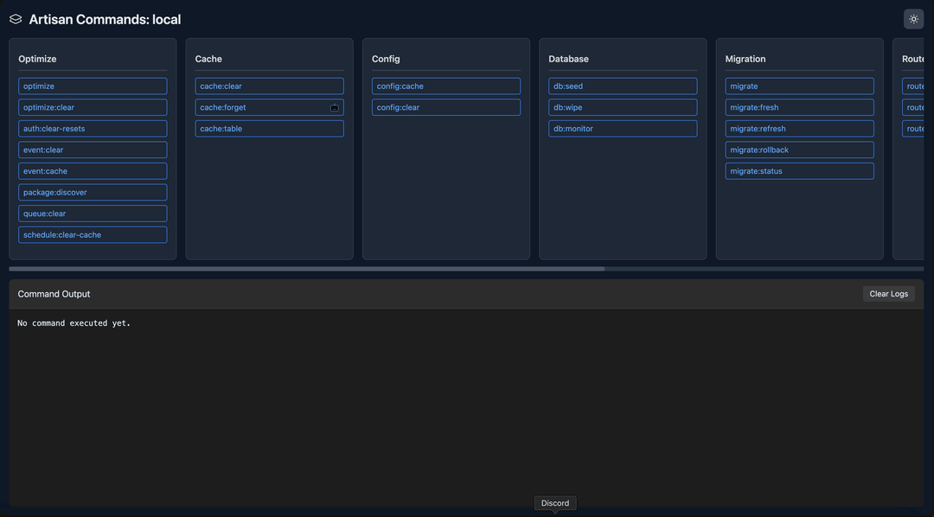Viewport: 934px width, 517px height.
Task: Run the cache:clear command
Action: 269,86
